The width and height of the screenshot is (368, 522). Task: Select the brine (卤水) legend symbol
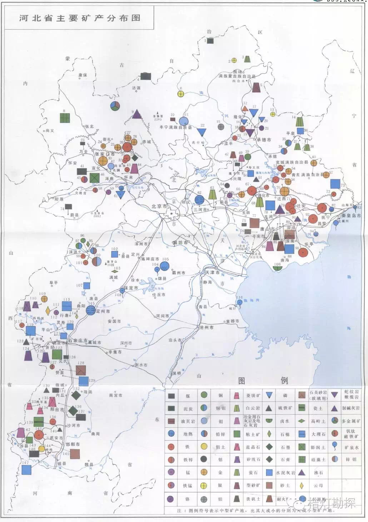(x=269, y=421)
